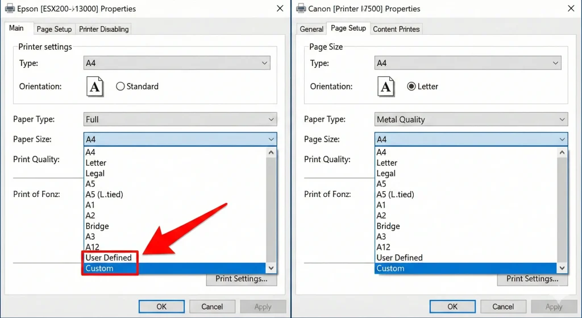Open the Type dropdown in Canon Page Size group
The image size is (582, 318).
pos(468,63)
